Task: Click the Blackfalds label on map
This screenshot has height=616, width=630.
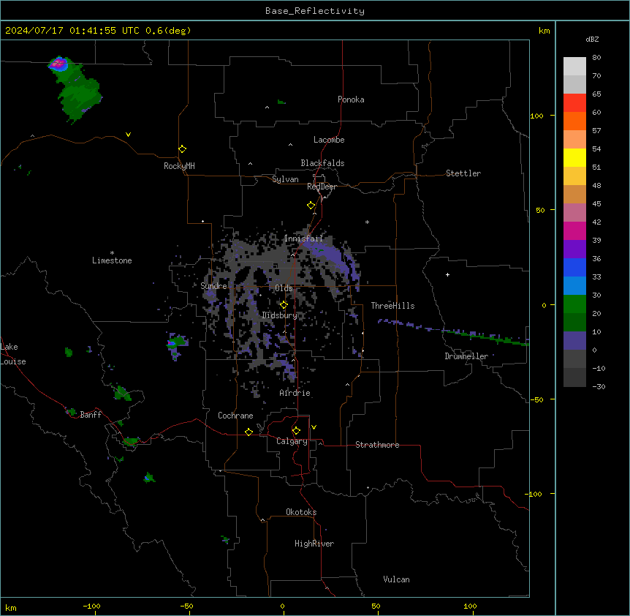Action: [322, 163]
